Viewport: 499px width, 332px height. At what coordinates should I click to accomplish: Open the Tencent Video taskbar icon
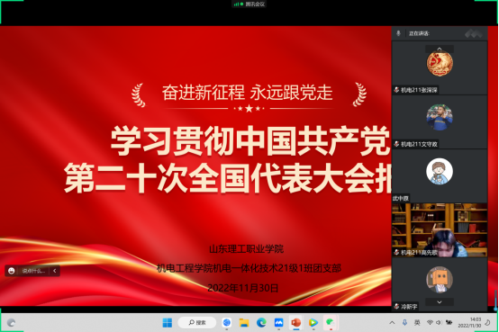(x=313, y=323)
